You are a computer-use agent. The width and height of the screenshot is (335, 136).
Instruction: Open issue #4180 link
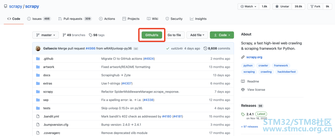(167, 116)
